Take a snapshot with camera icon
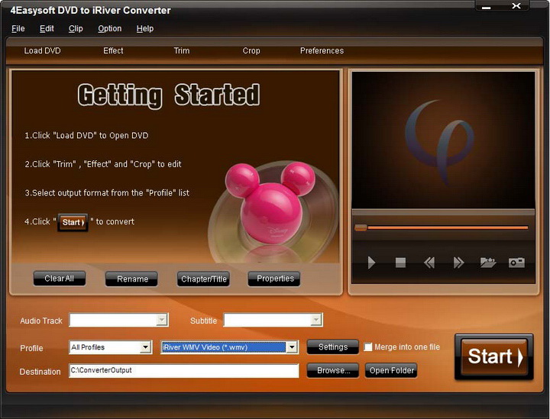 pos(516,263)
